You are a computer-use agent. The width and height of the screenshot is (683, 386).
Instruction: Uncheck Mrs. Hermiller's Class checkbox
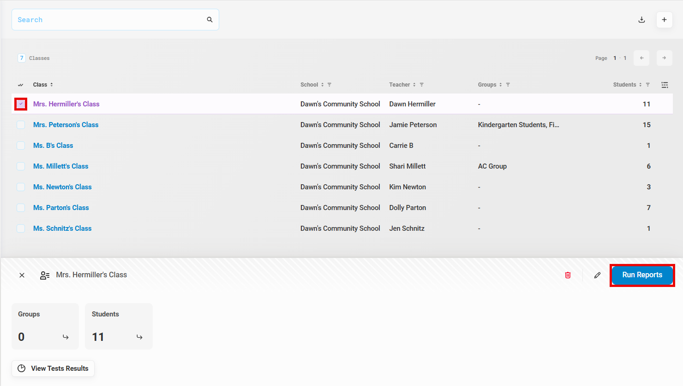21,104
